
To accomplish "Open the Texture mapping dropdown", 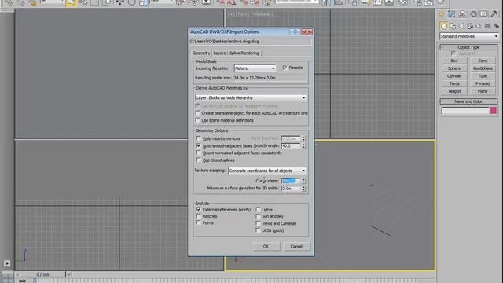I will (267, 171).
